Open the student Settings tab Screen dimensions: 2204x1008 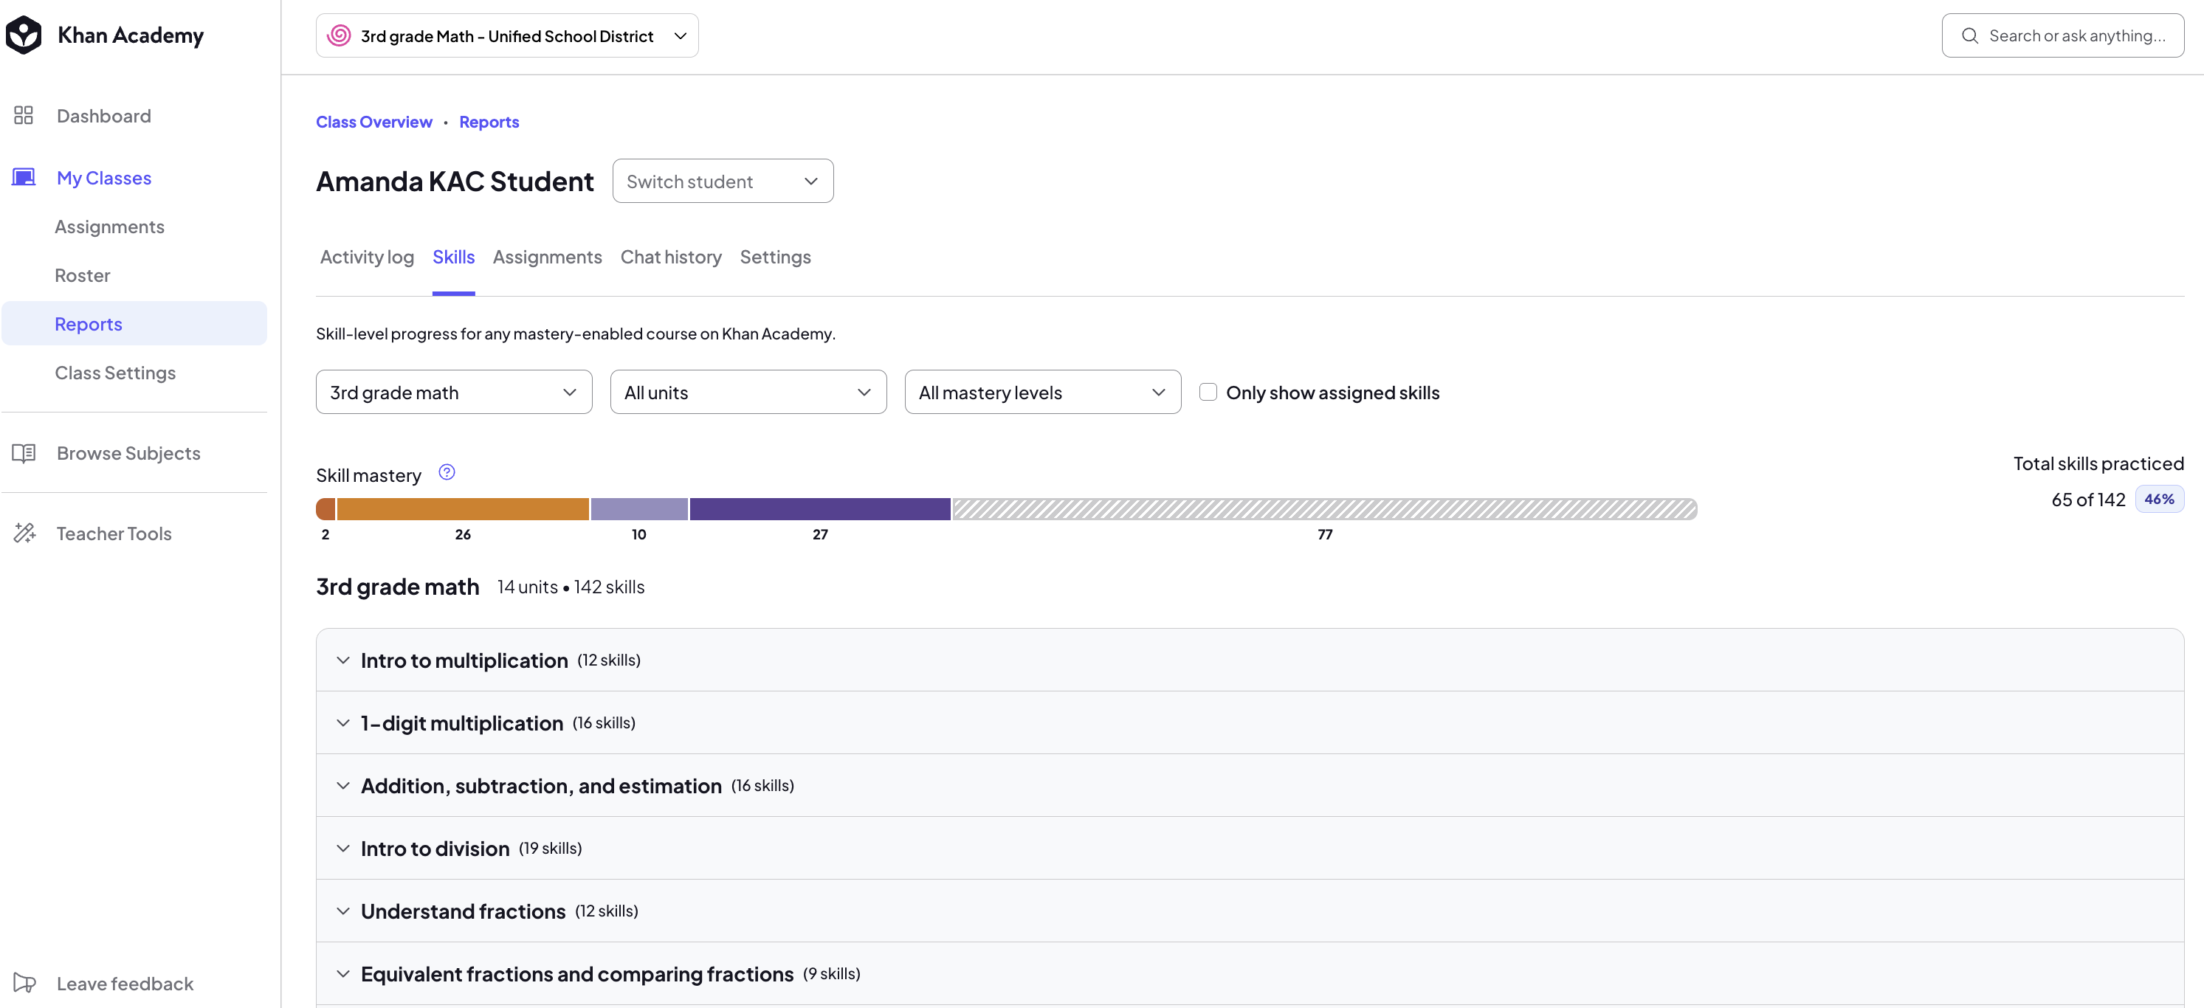tap(775, 257)
